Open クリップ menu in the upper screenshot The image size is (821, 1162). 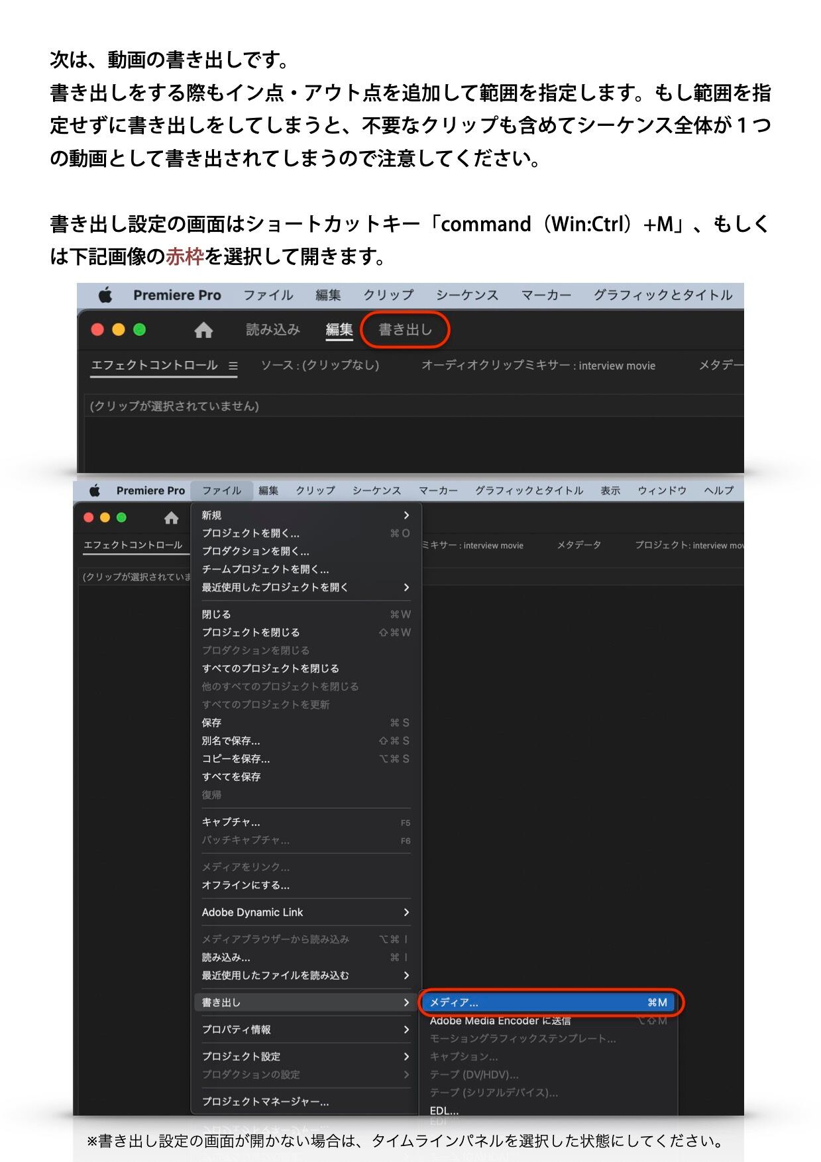click(x=388, y=295)
